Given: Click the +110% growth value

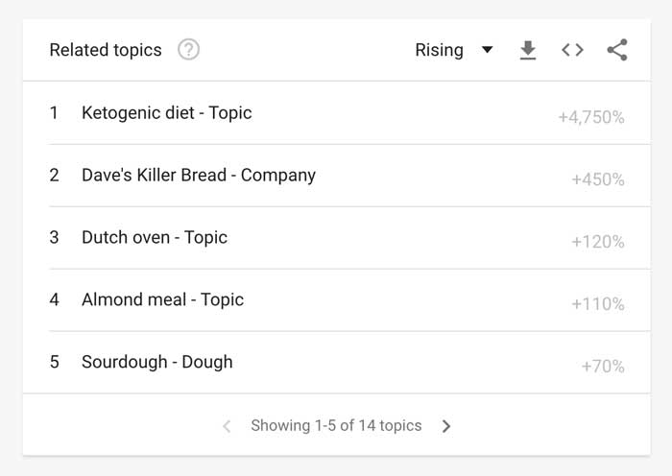Looking at the screenshot, I should 598,304.
